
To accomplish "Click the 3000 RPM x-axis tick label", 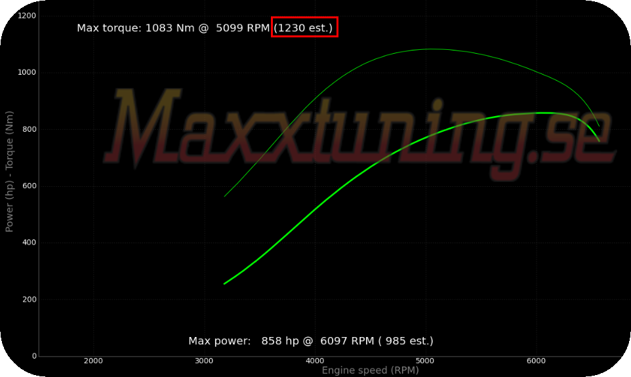I will pos(204,361).
